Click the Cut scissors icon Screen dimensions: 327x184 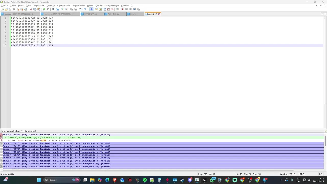tap(31, 9)
